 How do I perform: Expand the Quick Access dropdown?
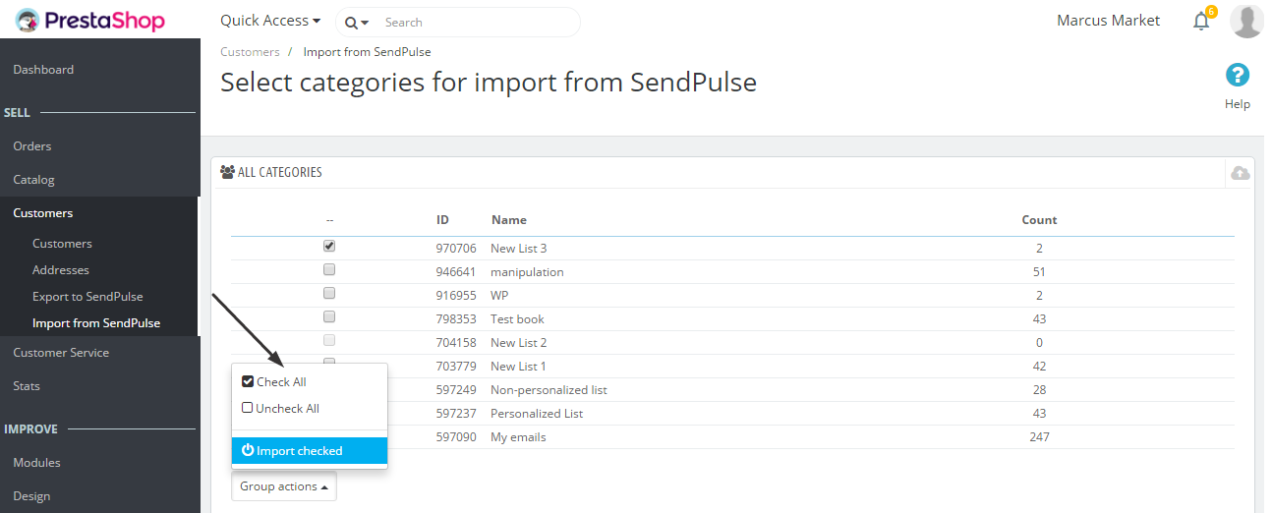pyautogui.click(x=270, y=21)
